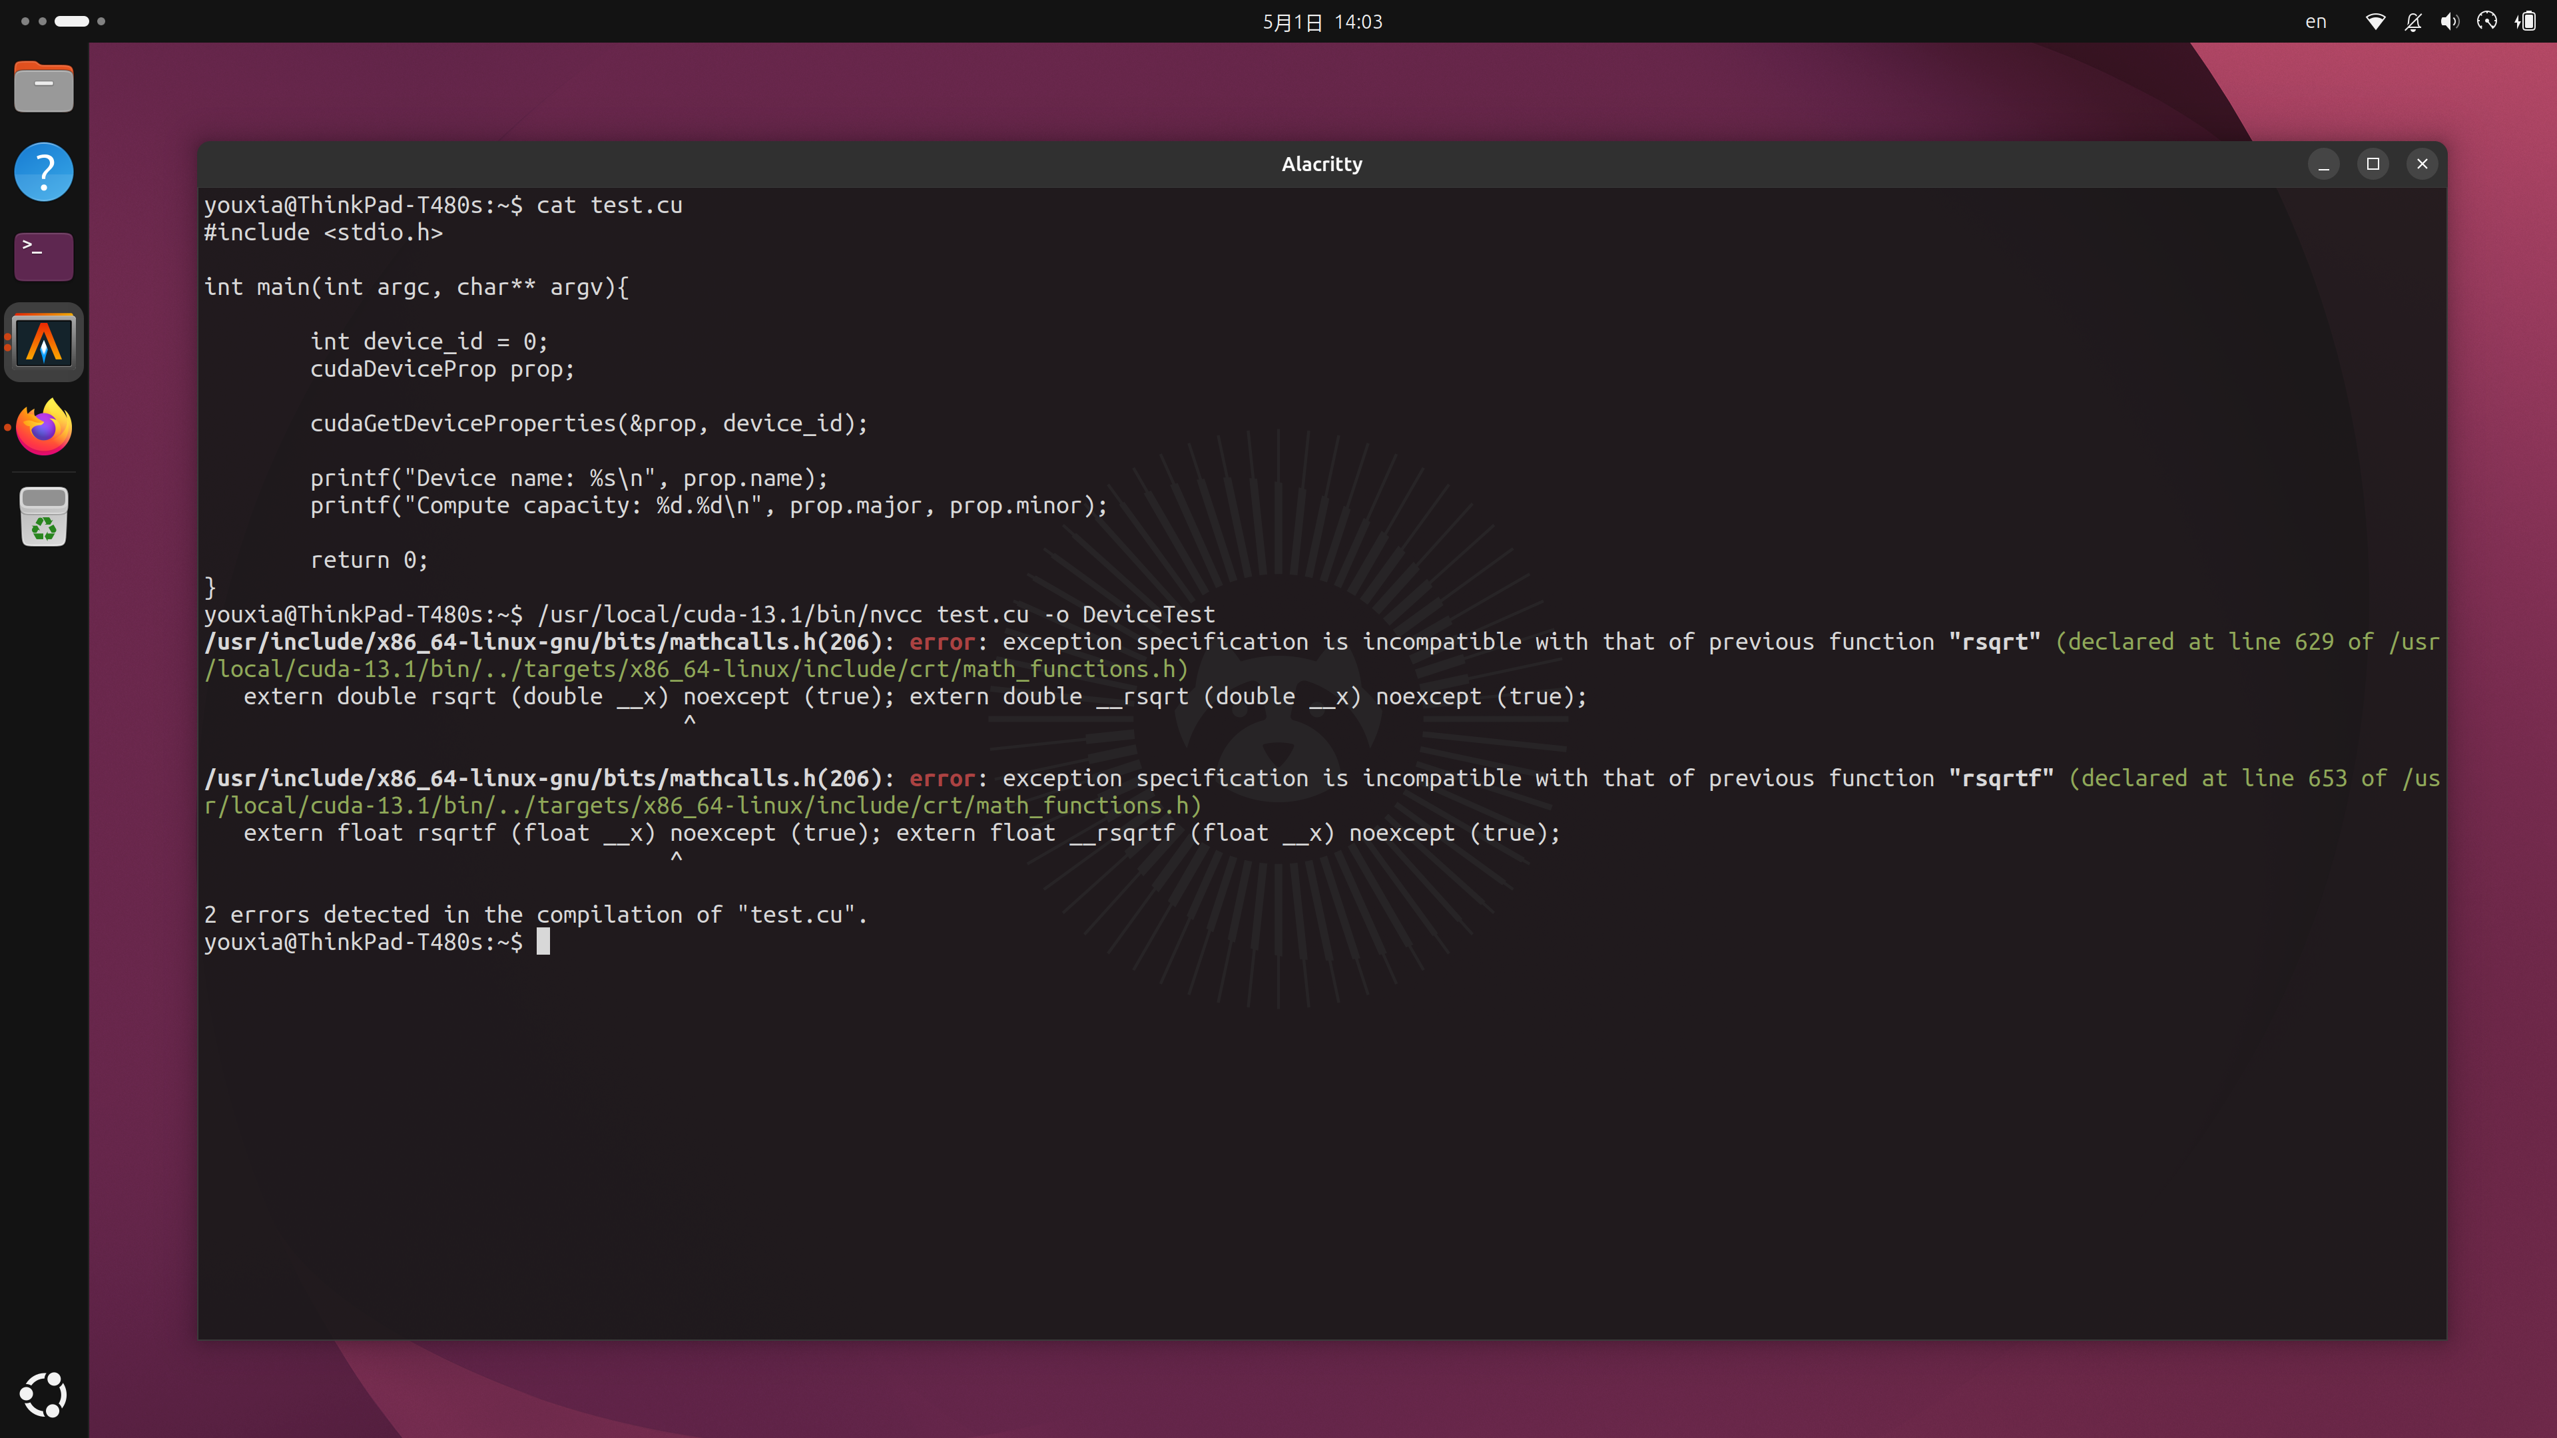Click 'int main(int argc, char** argv){' line
The height and width of the screenshot is (1438, 2557).
point(416,287)
